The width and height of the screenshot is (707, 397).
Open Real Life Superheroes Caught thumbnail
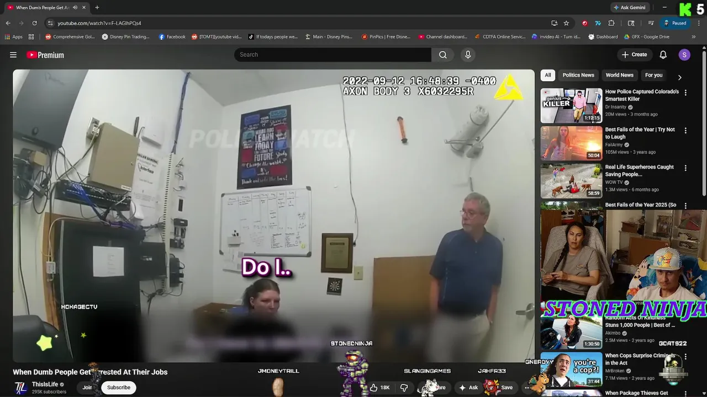[571, 181]
